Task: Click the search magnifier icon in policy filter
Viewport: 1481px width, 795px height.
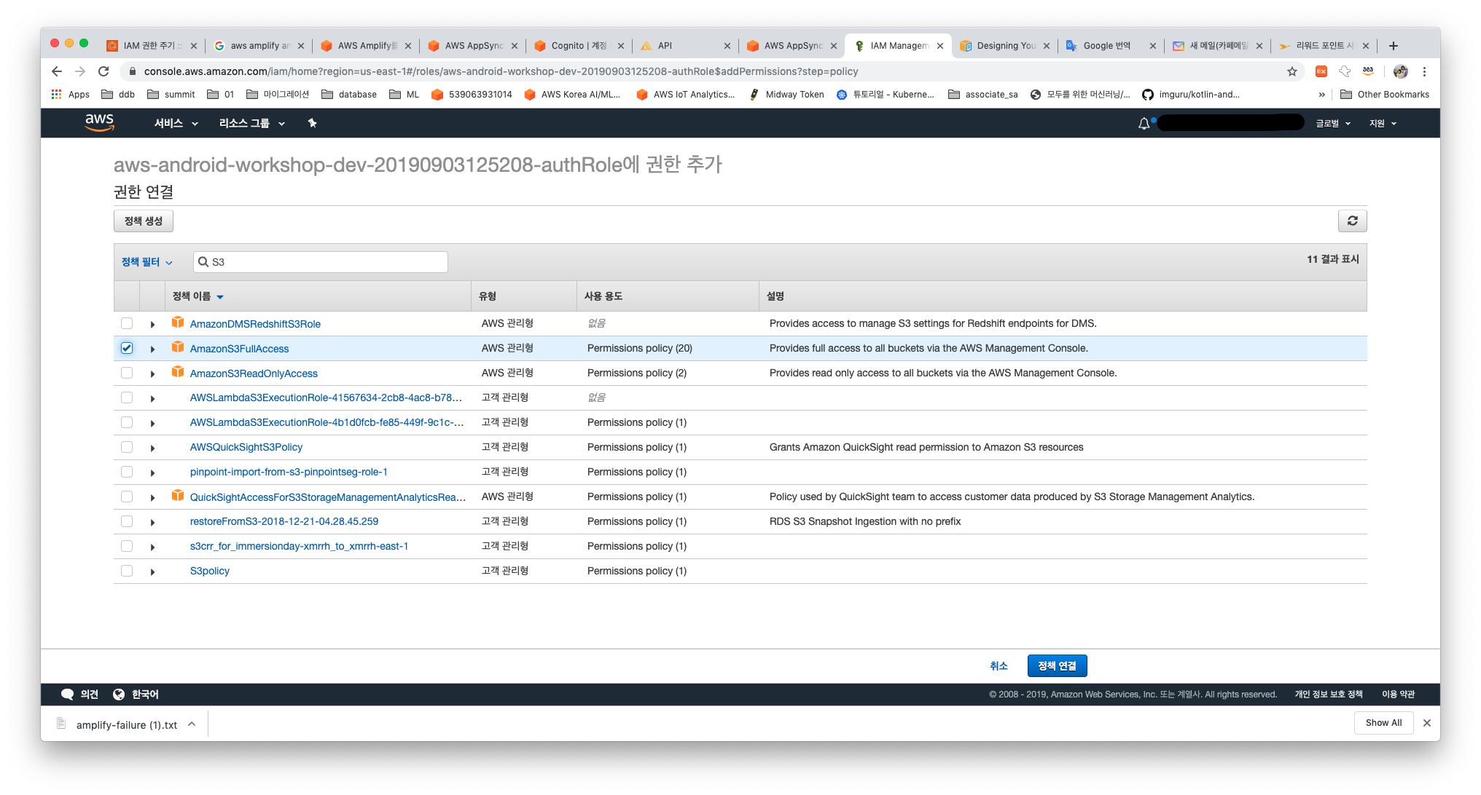Action: pos(203,262)
